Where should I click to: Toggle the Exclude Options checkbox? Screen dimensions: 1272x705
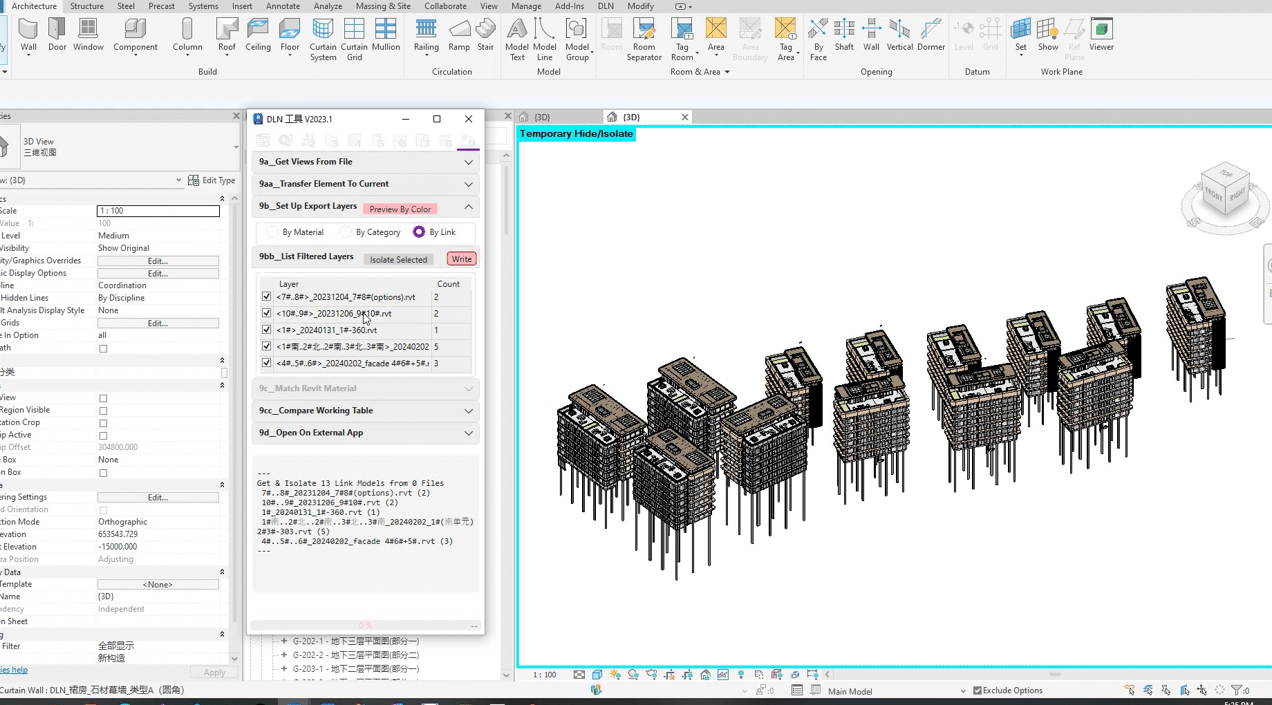(978, 690)
